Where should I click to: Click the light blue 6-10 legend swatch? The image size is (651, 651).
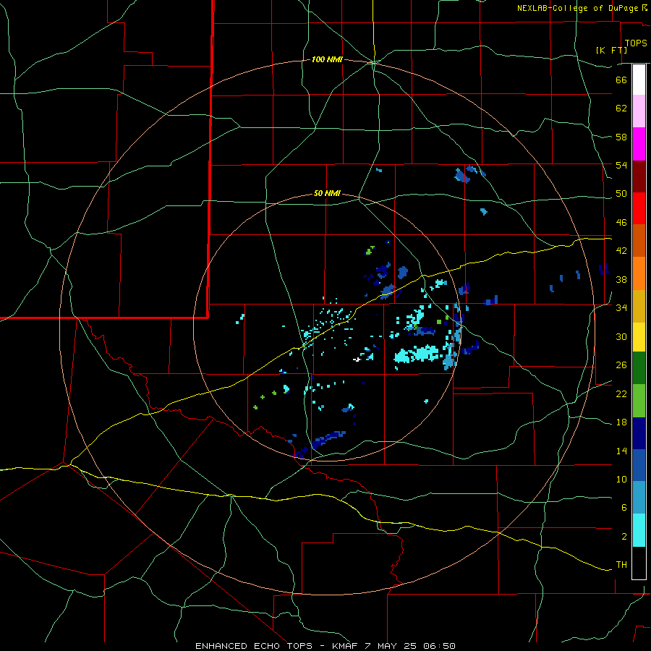click(639, 498)
